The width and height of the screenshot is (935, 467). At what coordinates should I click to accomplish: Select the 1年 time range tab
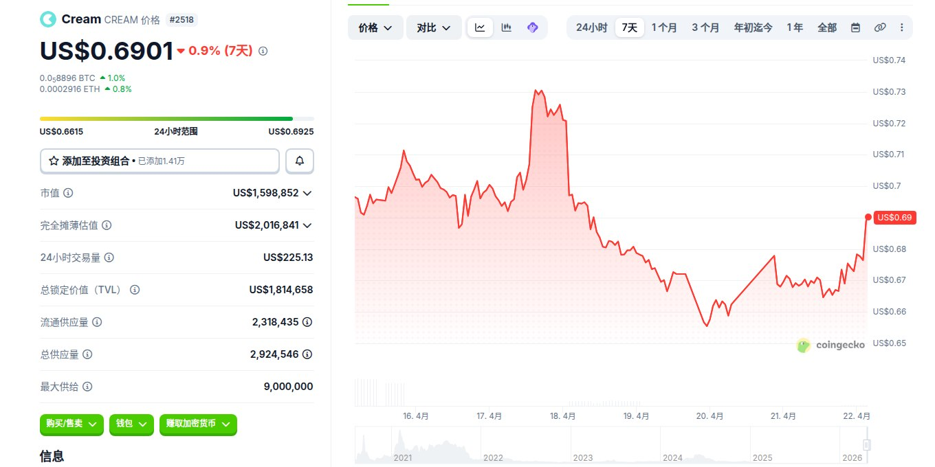tap(795, 27)
